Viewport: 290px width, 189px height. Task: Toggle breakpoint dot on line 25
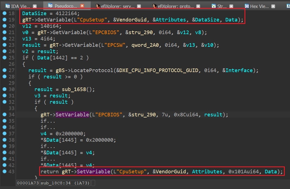(x=4, y=57)
